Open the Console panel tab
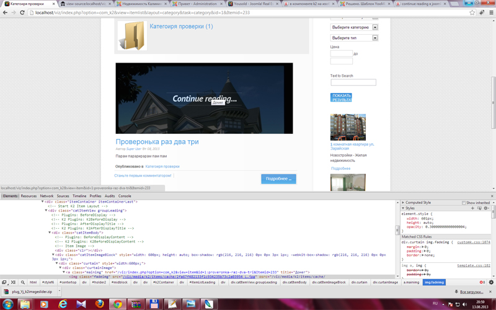Viewport: 496px width, 310px height. point(125,196)
